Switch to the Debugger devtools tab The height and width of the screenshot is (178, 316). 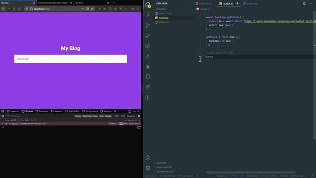pos(42,111)
